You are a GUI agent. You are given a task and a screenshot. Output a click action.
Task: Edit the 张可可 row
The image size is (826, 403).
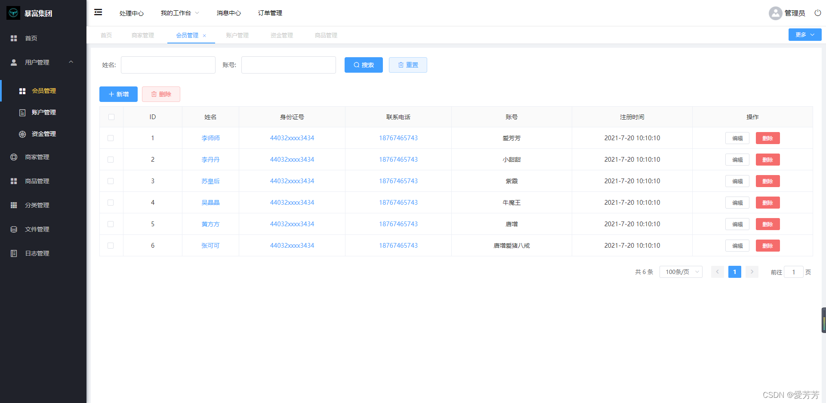point(737,246)
